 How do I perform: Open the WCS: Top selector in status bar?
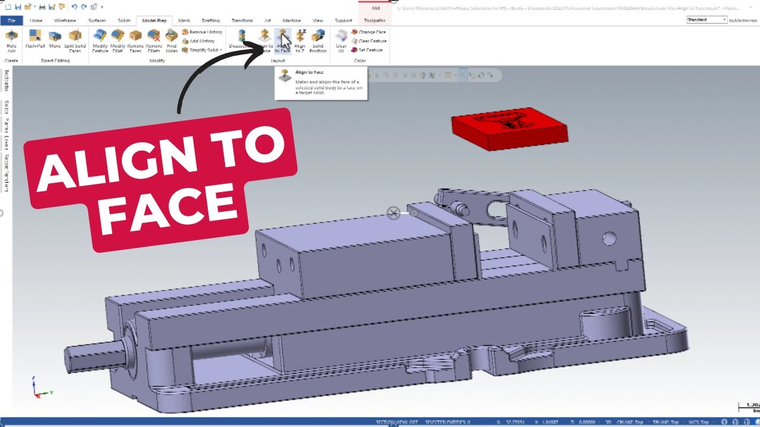699,423
